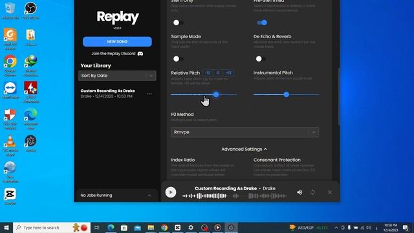
Task: Set Relative Pitch to -12 preset
Action: point(207,72)
